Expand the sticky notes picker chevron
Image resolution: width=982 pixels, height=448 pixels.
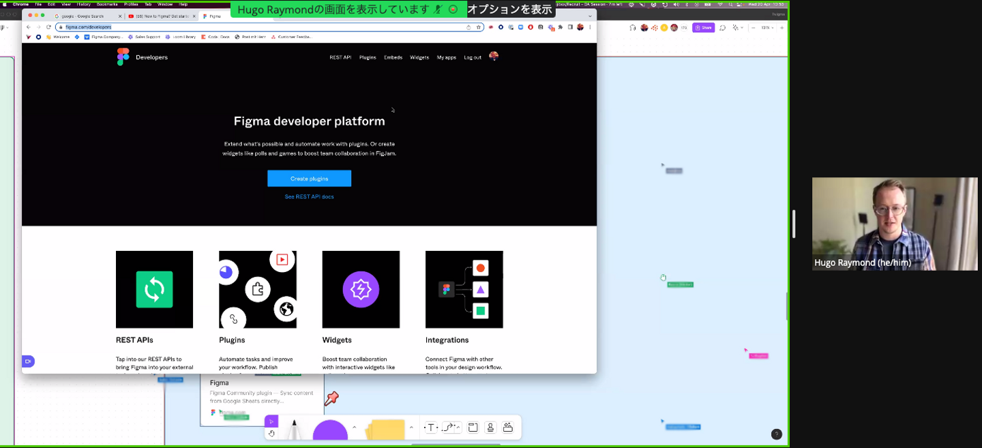(411, 428)
